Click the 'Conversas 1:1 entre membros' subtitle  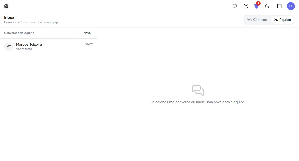click(32, 22)
